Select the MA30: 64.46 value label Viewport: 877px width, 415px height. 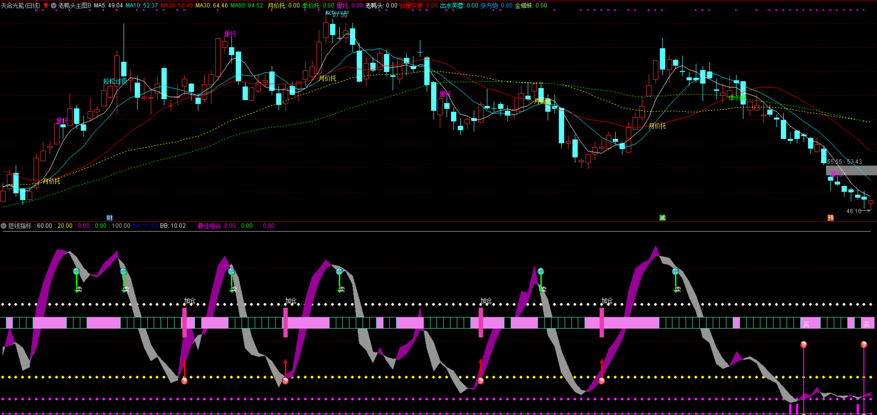coord(211,5)
